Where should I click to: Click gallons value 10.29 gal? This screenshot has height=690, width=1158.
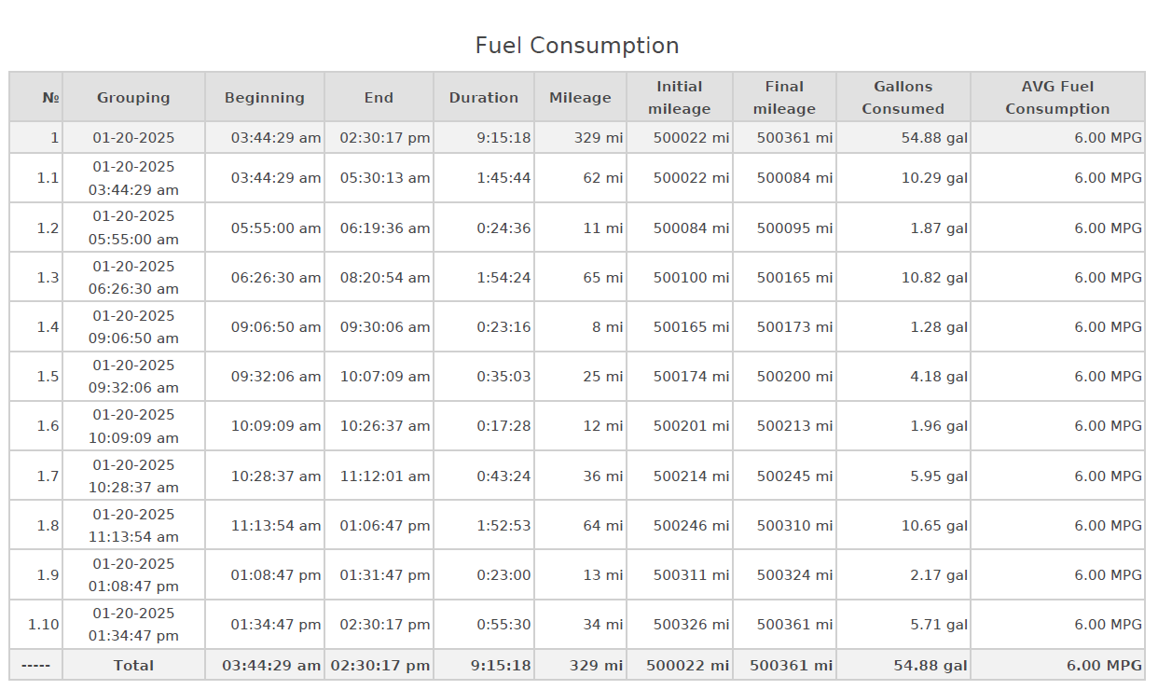click(x=934, y=178)
